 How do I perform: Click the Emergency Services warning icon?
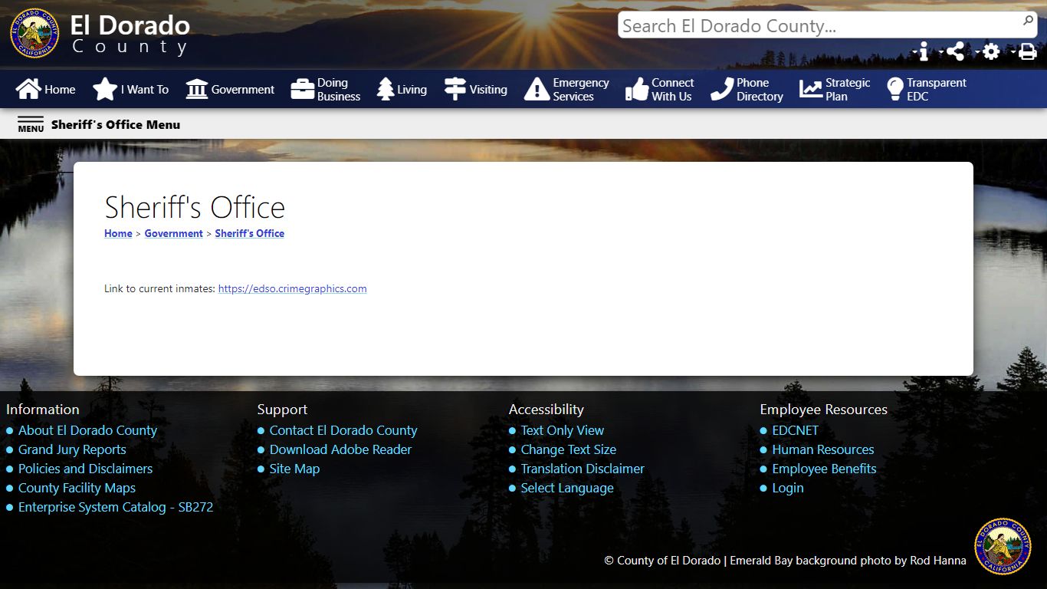click(x=537, y=89)
